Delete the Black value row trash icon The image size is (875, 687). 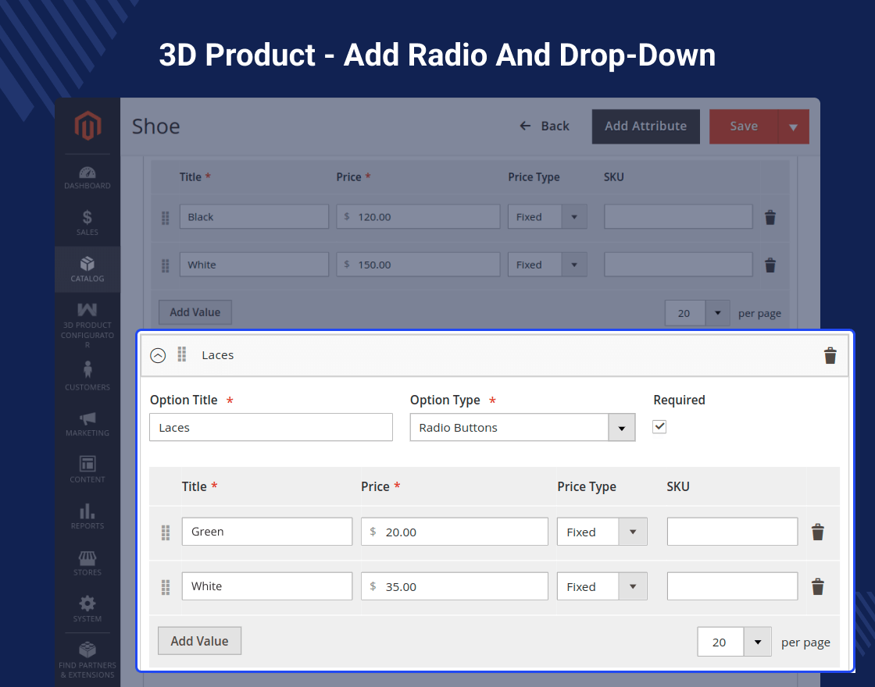770,218
